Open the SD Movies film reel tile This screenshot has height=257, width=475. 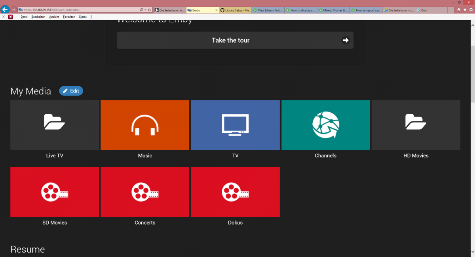(x=55, y=192)
